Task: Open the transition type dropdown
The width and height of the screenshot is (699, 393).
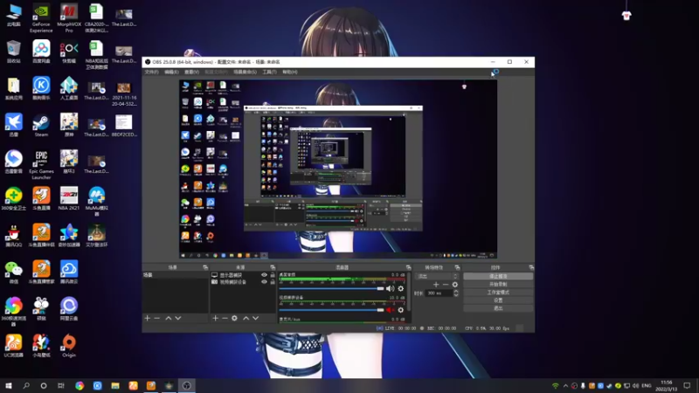Action: click(x=438, y=276)
